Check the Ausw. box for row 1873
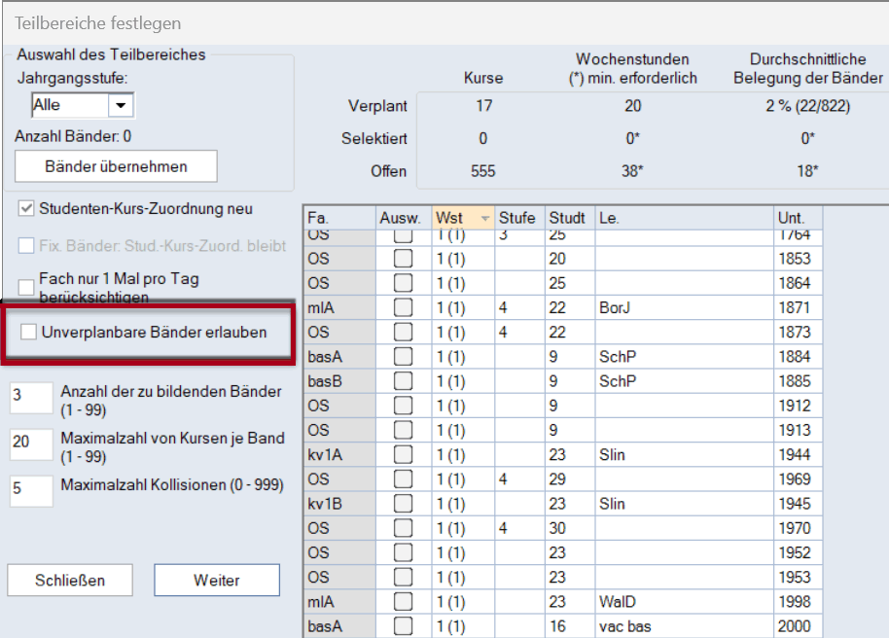The image size is (889, 638). 403,332
